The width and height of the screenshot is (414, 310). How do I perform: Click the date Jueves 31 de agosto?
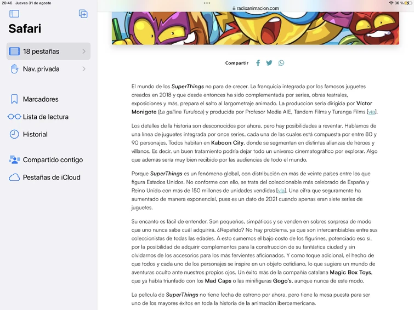tap(33, 3)
